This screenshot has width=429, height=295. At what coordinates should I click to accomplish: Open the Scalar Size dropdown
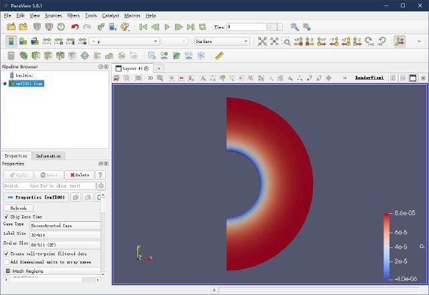(x=65, y=245)
